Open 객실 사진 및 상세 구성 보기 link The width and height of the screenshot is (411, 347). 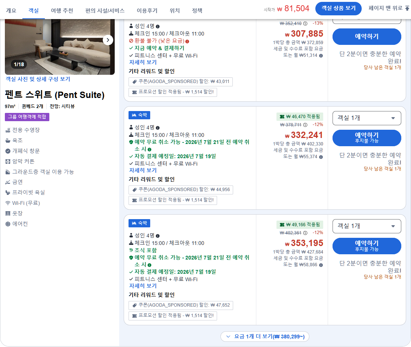click(x=38, y=79)
